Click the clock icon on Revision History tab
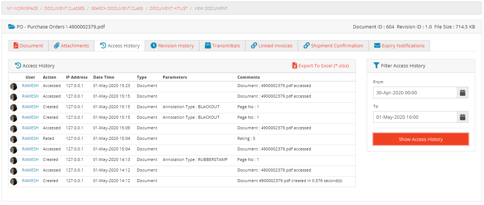The image size is (484, 205). pyautogui.click(x=154, y=46)
